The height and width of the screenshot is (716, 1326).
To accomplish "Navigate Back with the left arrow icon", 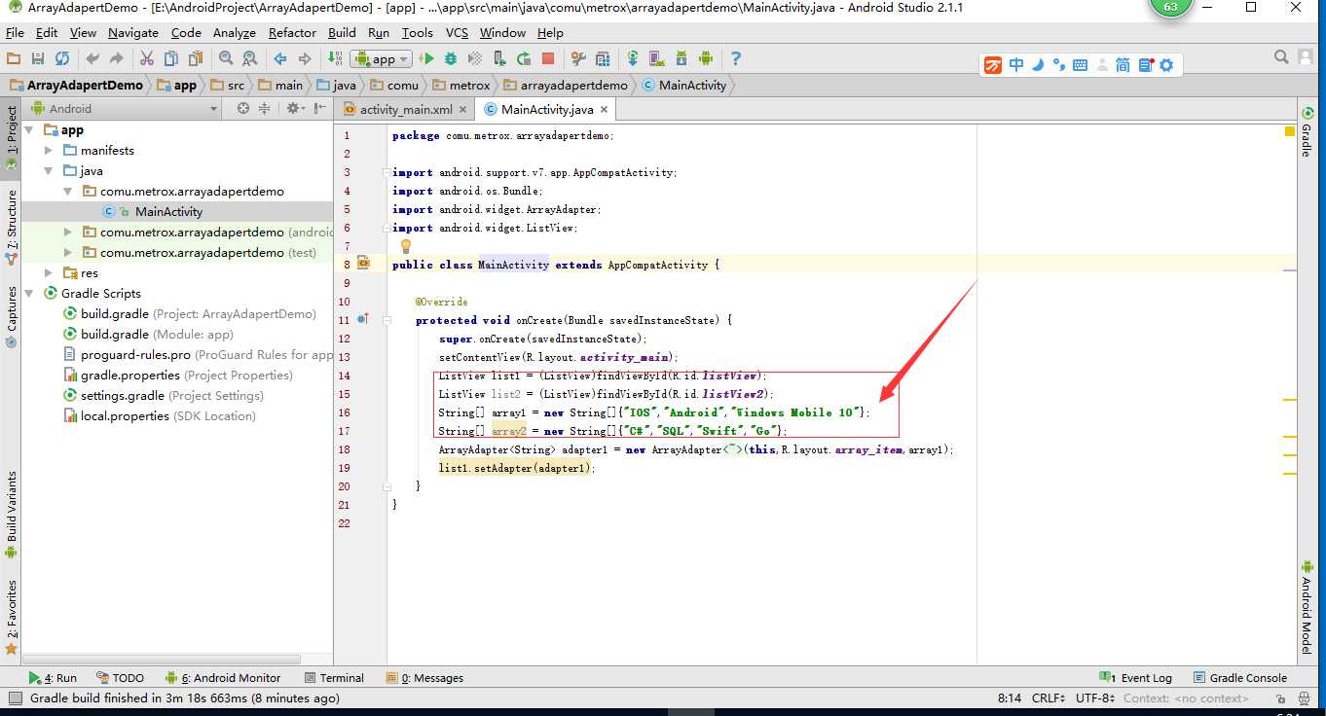I will [280, 58].
